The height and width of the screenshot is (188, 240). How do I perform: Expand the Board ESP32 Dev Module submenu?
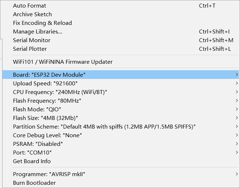click(49, 75)
